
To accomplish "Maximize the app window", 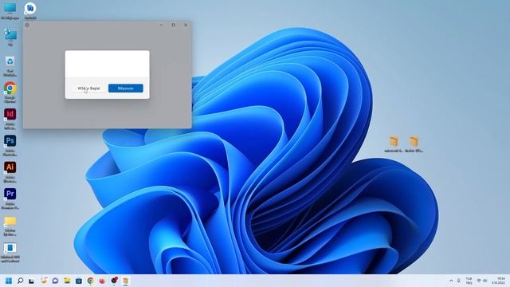I will [x=174, y=25].
